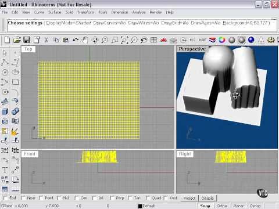Select the Text T tool in sidebar
The image size is (279, 209).
(x=5, y=170)
